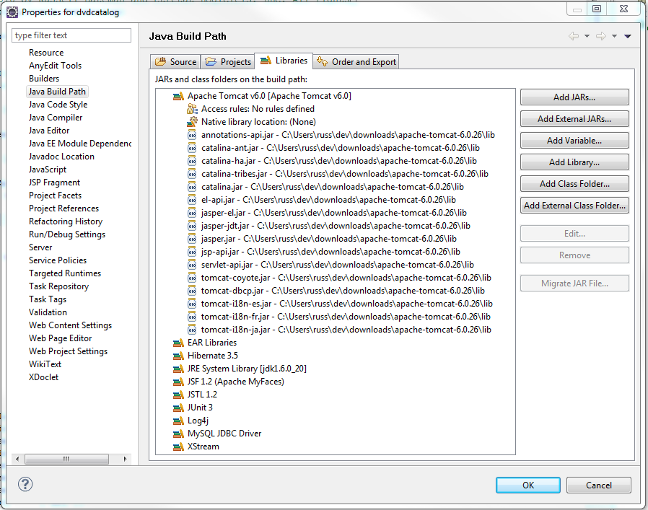Screen dimensions: 648x510
Task: Open the back history dropdown arrow
Action: (587, 36)
